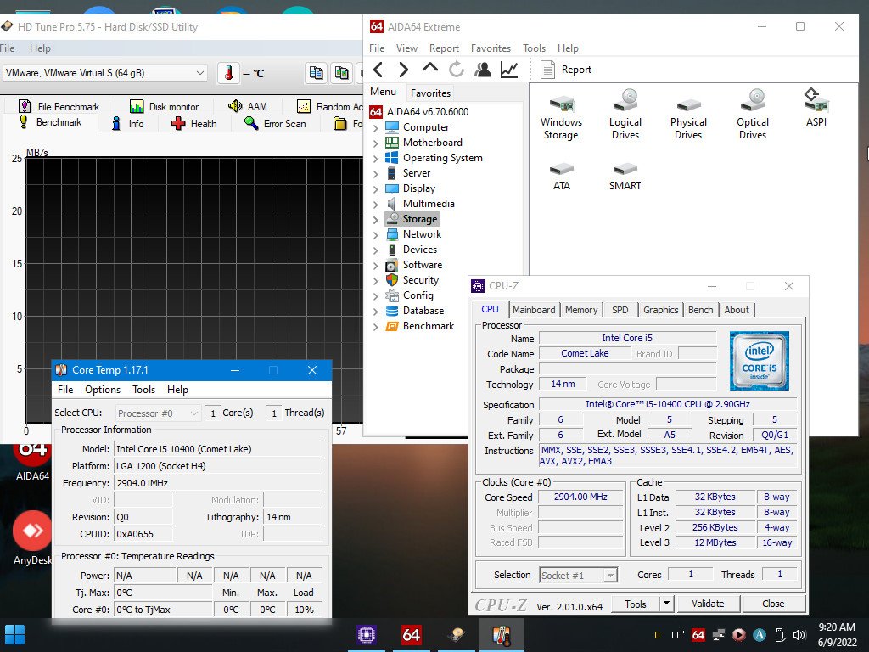869x652 pixels.
Task: Expand the Benchmark node in AIDA64 tree
Action: [x=376, y=327]
